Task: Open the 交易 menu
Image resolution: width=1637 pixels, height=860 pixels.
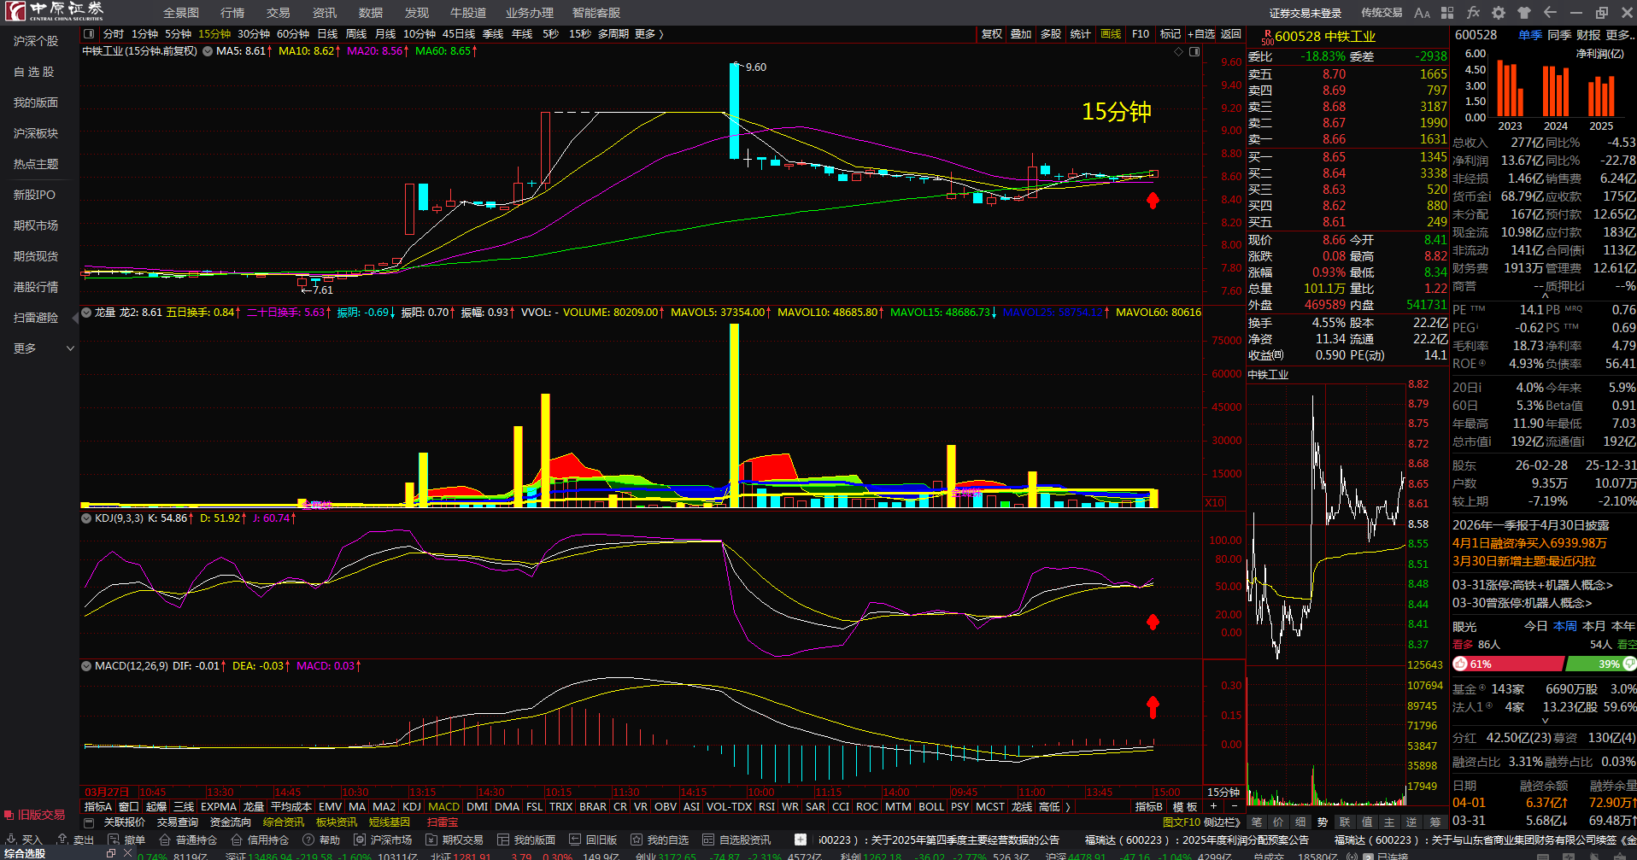Action: coord(279,13)
